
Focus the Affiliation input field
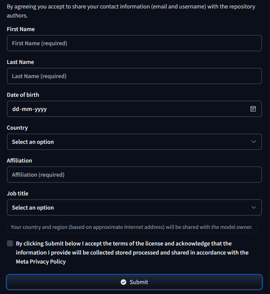(134, 175)
